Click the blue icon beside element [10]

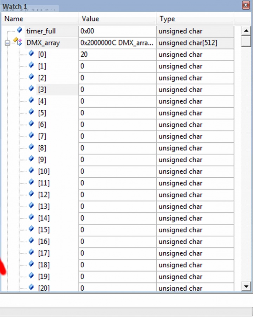coord(31,171)
